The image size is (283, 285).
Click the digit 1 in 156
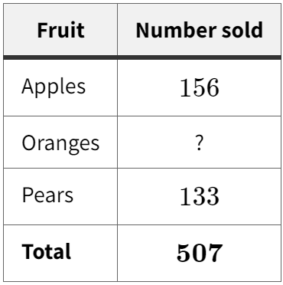click(186, 87)
